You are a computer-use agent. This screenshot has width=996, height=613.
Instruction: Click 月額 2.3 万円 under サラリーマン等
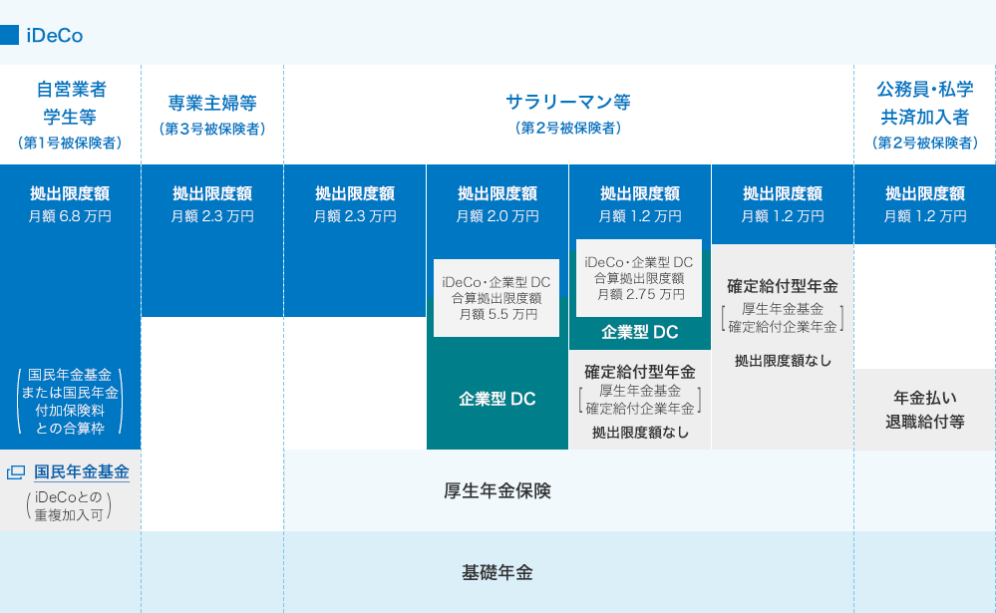tap(355, 216)
